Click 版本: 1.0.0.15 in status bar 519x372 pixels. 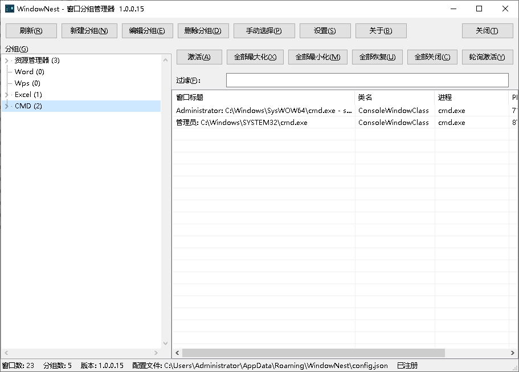click(x=102, y=366)
